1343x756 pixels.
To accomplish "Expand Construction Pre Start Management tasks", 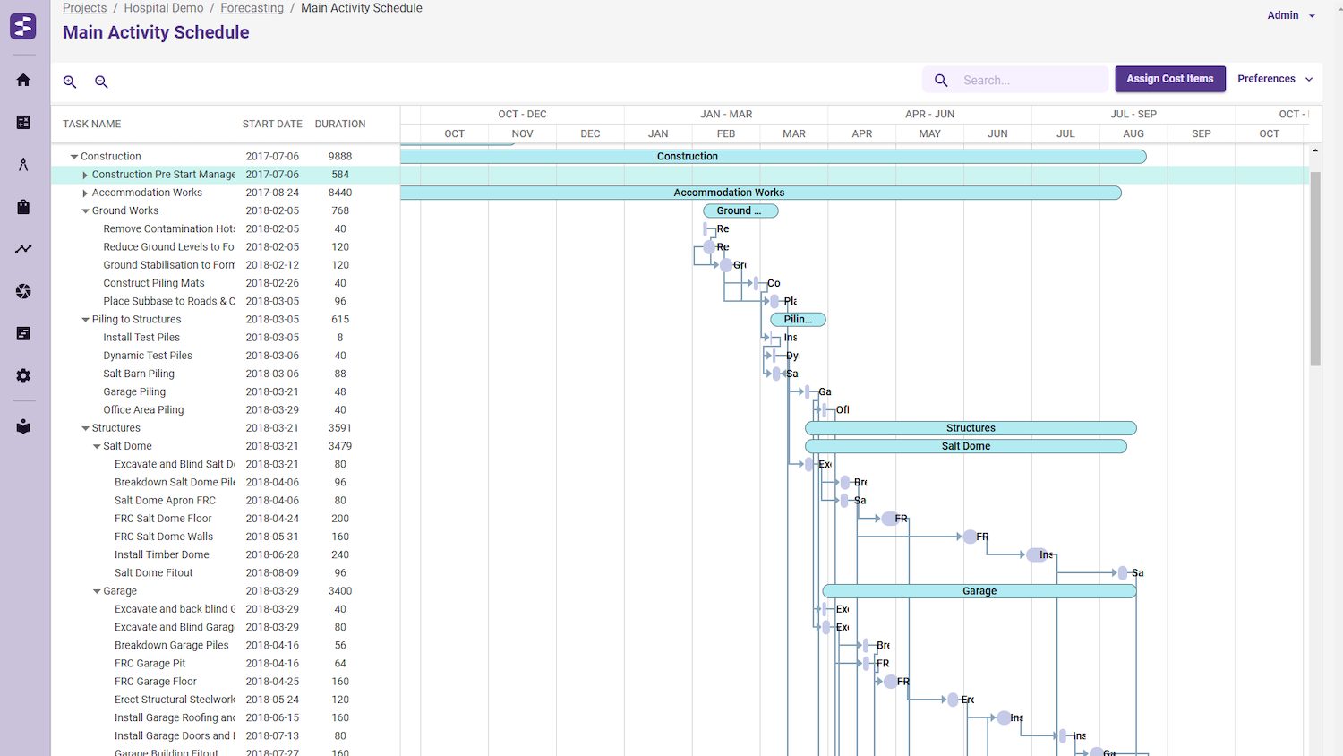I will [84, 174].
